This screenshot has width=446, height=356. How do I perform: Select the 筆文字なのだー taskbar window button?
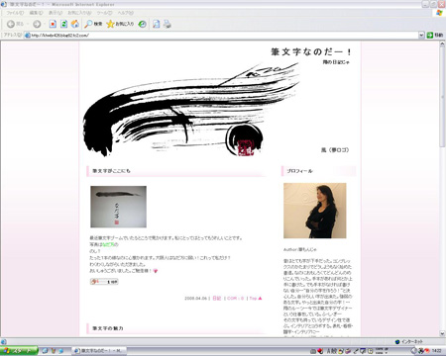coord(99,351)
